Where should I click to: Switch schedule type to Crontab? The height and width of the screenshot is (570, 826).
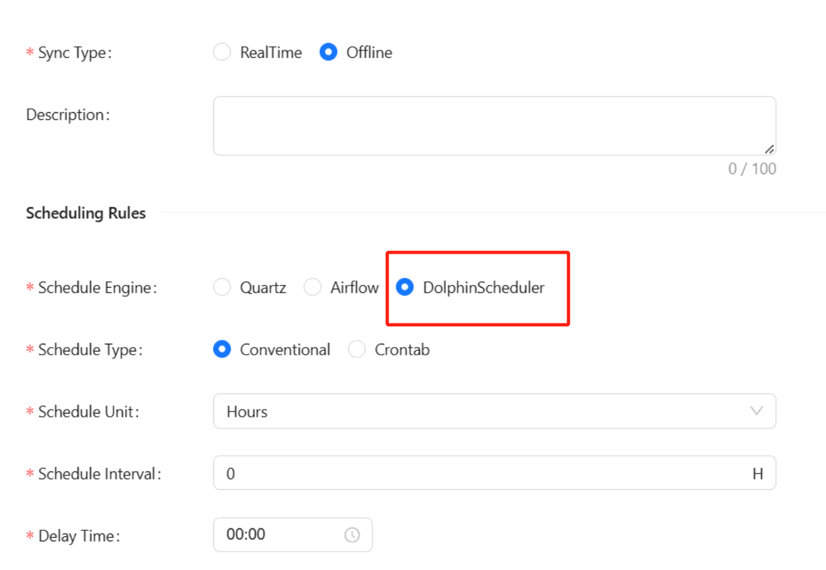point(357,350)
